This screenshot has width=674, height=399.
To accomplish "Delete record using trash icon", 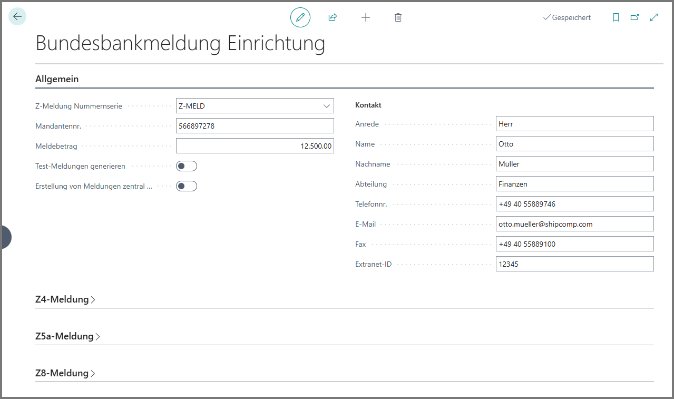I will 398,17.
